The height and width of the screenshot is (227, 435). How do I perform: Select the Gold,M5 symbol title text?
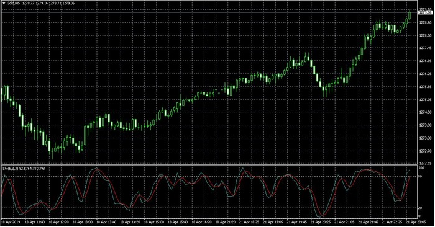(x=13, y=4)
